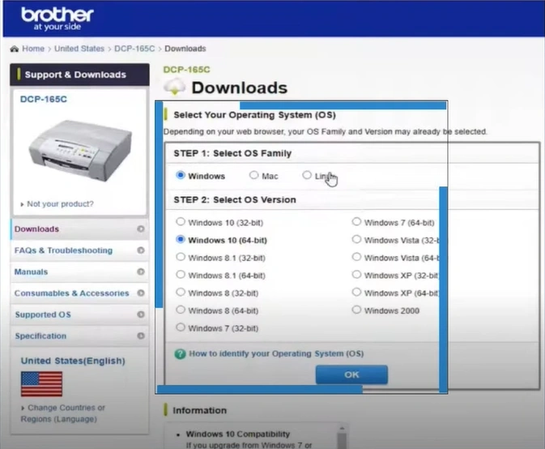Screen dimensions: 545x449
Task: Click the question mark help icon
Action: [181, 354]
